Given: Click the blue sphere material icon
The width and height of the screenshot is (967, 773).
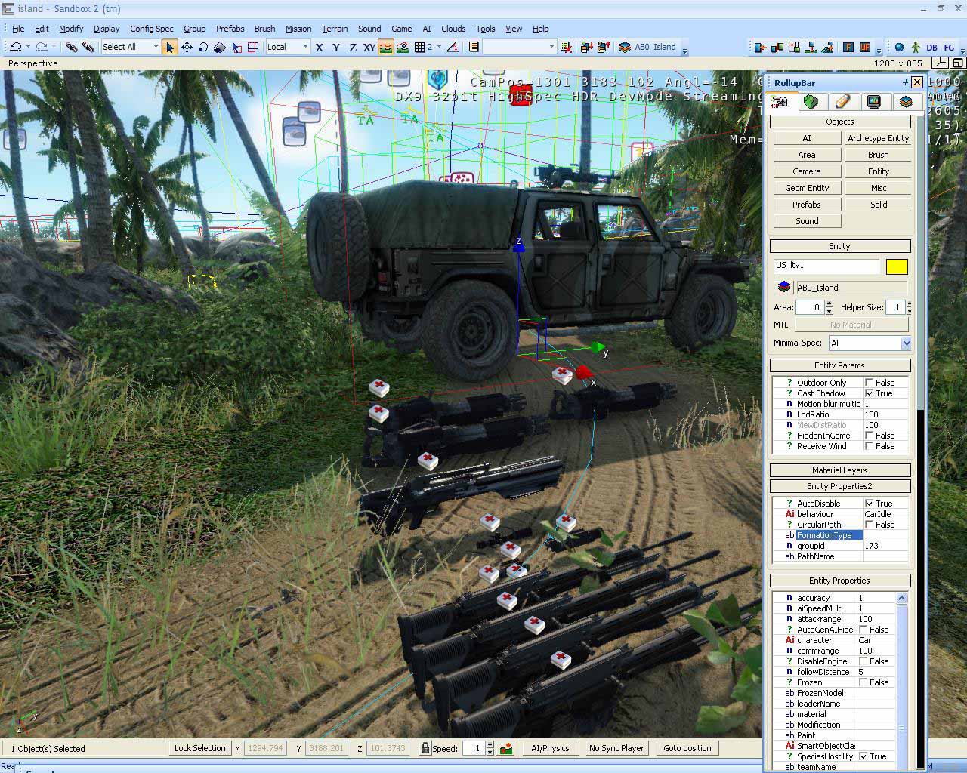Looking at the screenshot, I should pos(899,47).
